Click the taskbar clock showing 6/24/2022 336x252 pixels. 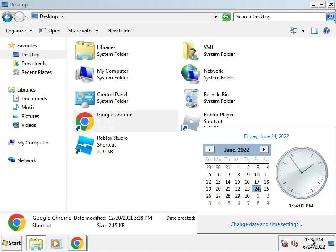313,243
